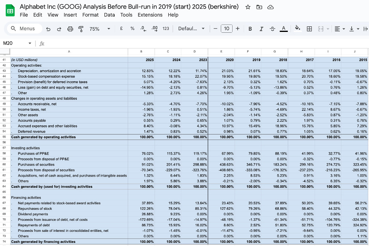Viewport: 369px width, 246px height.
Task: Expand the Name box dropdown arrow
Action: [30, 43]
